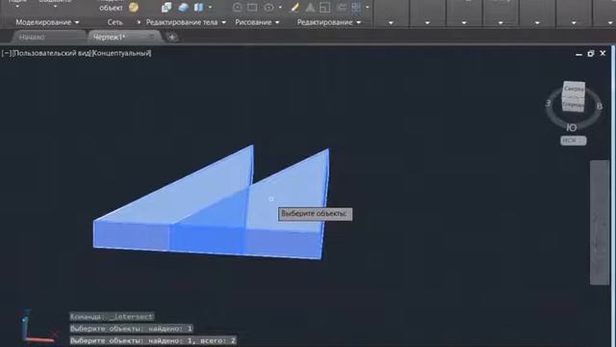This screenshot has height=347, width=616.
Task: Click the yellow pencil edit icon
Action: (295, 7)
